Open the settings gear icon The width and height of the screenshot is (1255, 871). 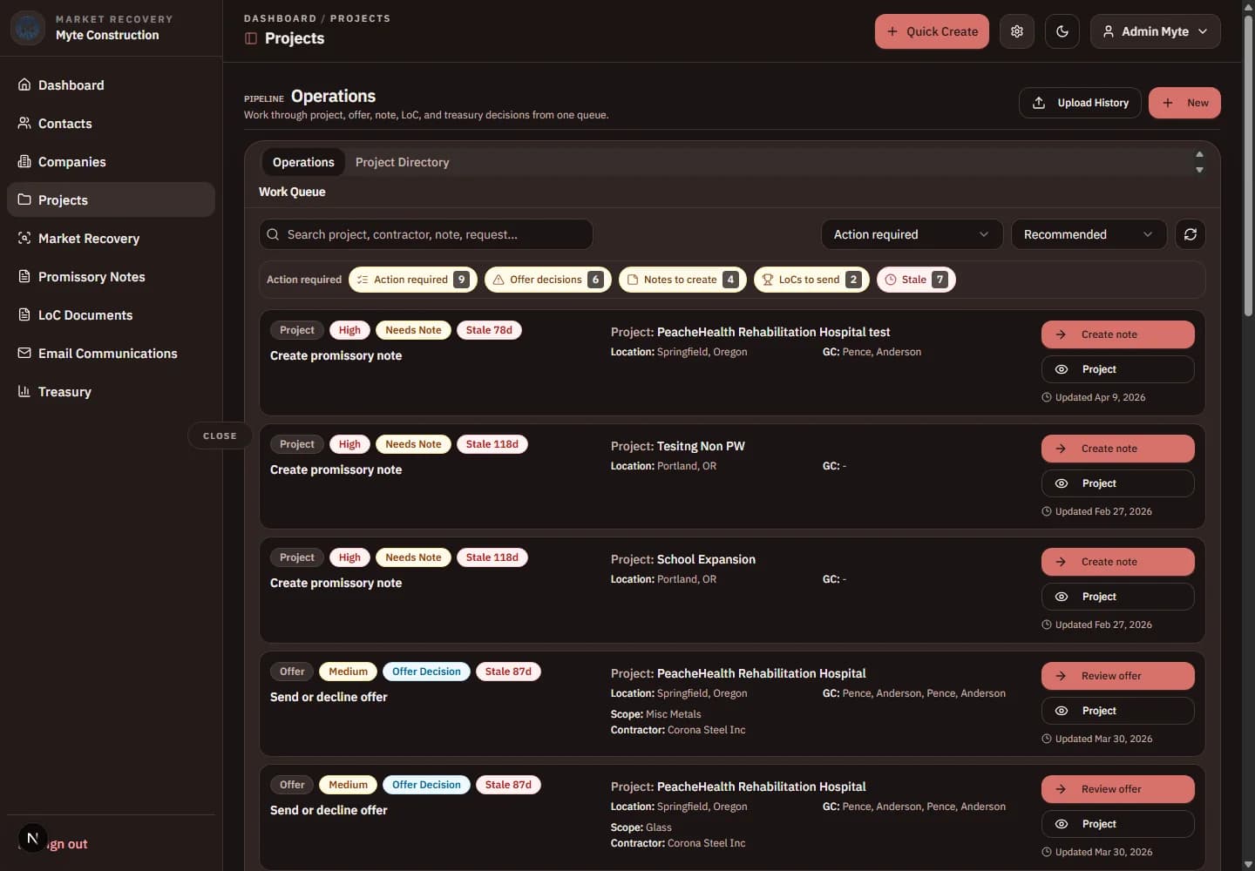[1017, 31]
